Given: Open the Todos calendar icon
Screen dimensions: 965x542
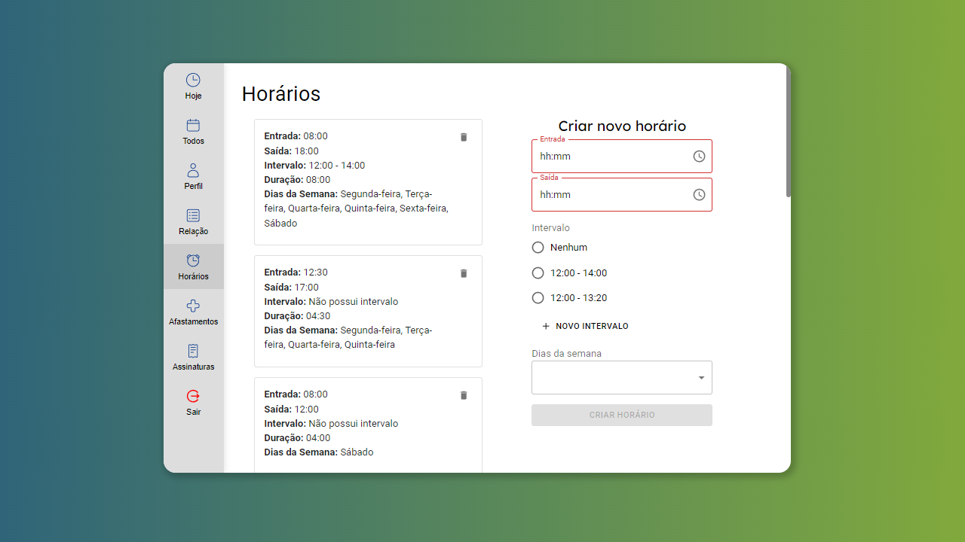Looking at the screenshot, I should pos(193,125).
